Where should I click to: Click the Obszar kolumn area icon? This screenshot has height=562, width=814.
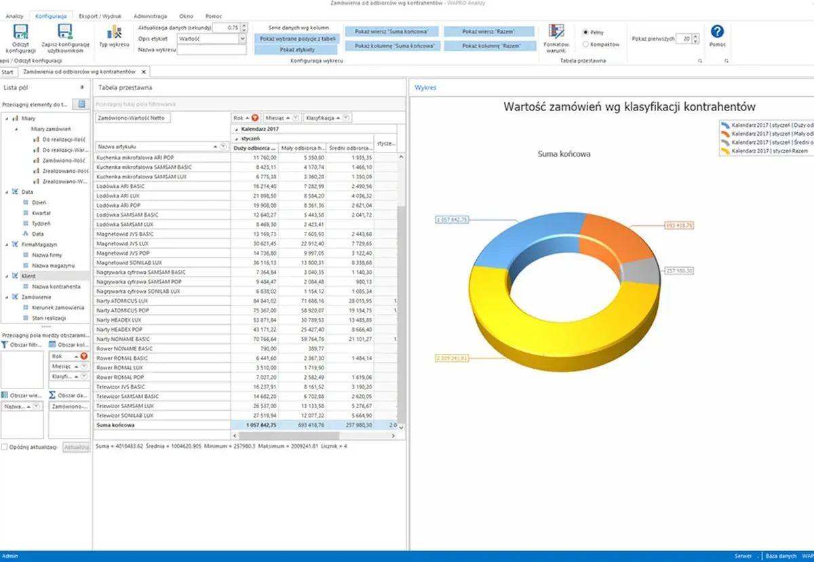pos(52,346)
